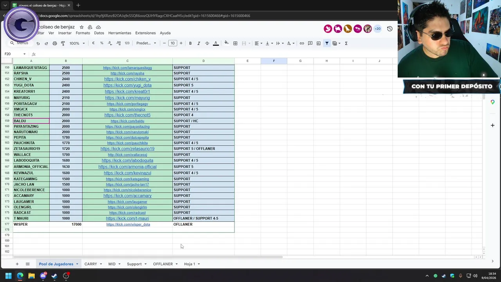Switch to the CARRY sheet tab

pos(90,264)
